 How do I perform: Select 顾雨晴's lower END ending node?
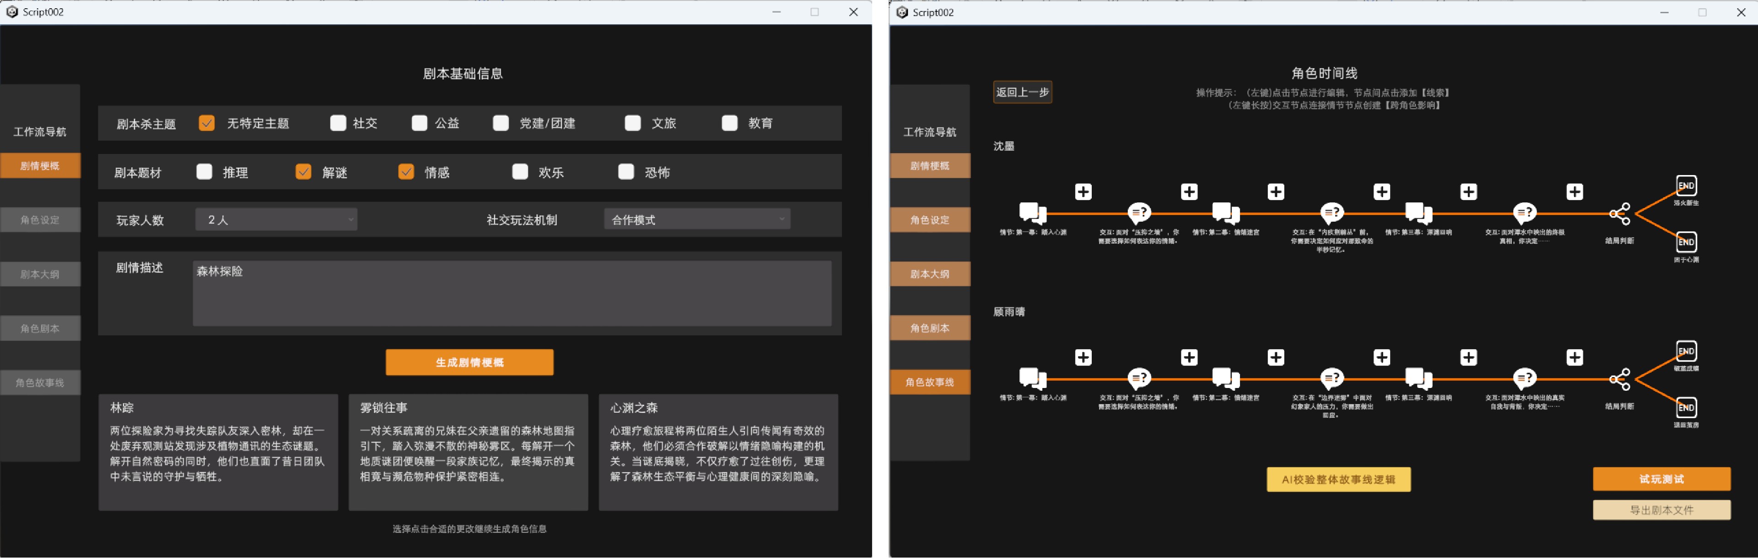coord(1686,408)
